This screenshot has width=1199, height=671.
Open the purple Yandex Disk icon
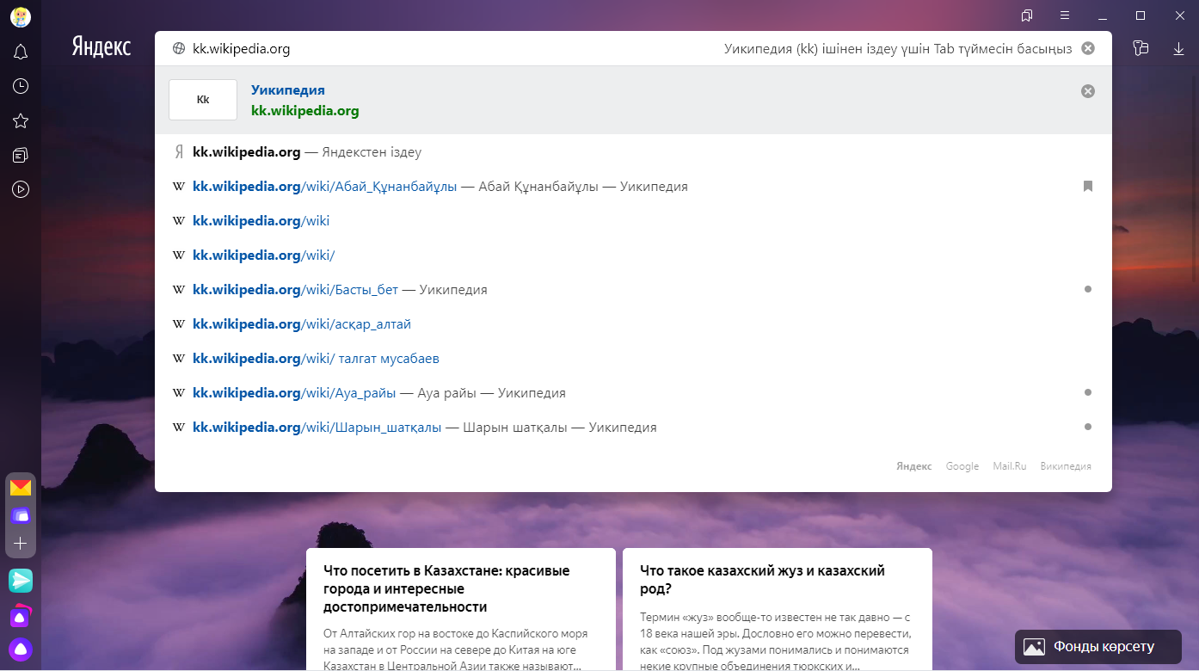(x=21, y=515)
